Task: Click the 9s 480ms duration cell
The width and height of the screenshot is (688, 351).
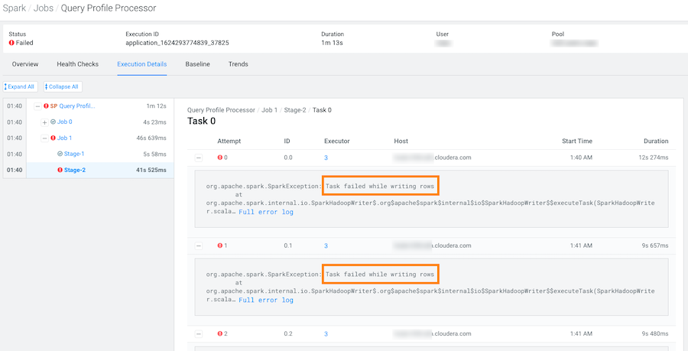Action: click(656, 334)
